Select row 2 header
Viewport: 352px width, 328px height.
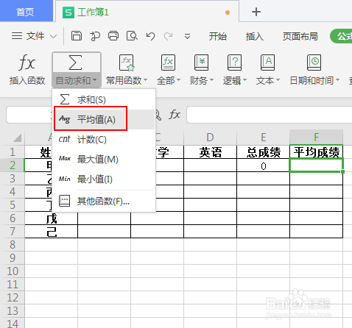click(x=13, y=165)
